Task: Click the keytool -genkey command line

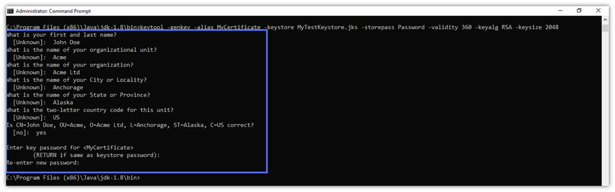Action: [x=282, y=27]
